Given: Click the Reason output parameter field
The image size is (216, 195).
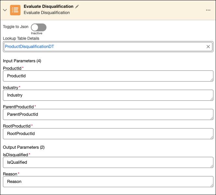Looking at the screenshot, I should click(x=108, y=182).
